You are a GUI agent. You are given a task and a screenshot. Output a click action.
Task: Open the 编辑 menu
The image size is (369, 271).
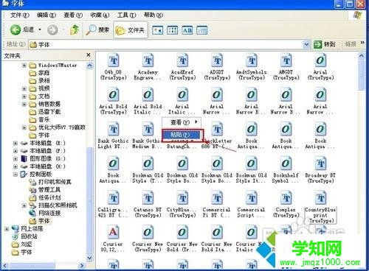46,15
